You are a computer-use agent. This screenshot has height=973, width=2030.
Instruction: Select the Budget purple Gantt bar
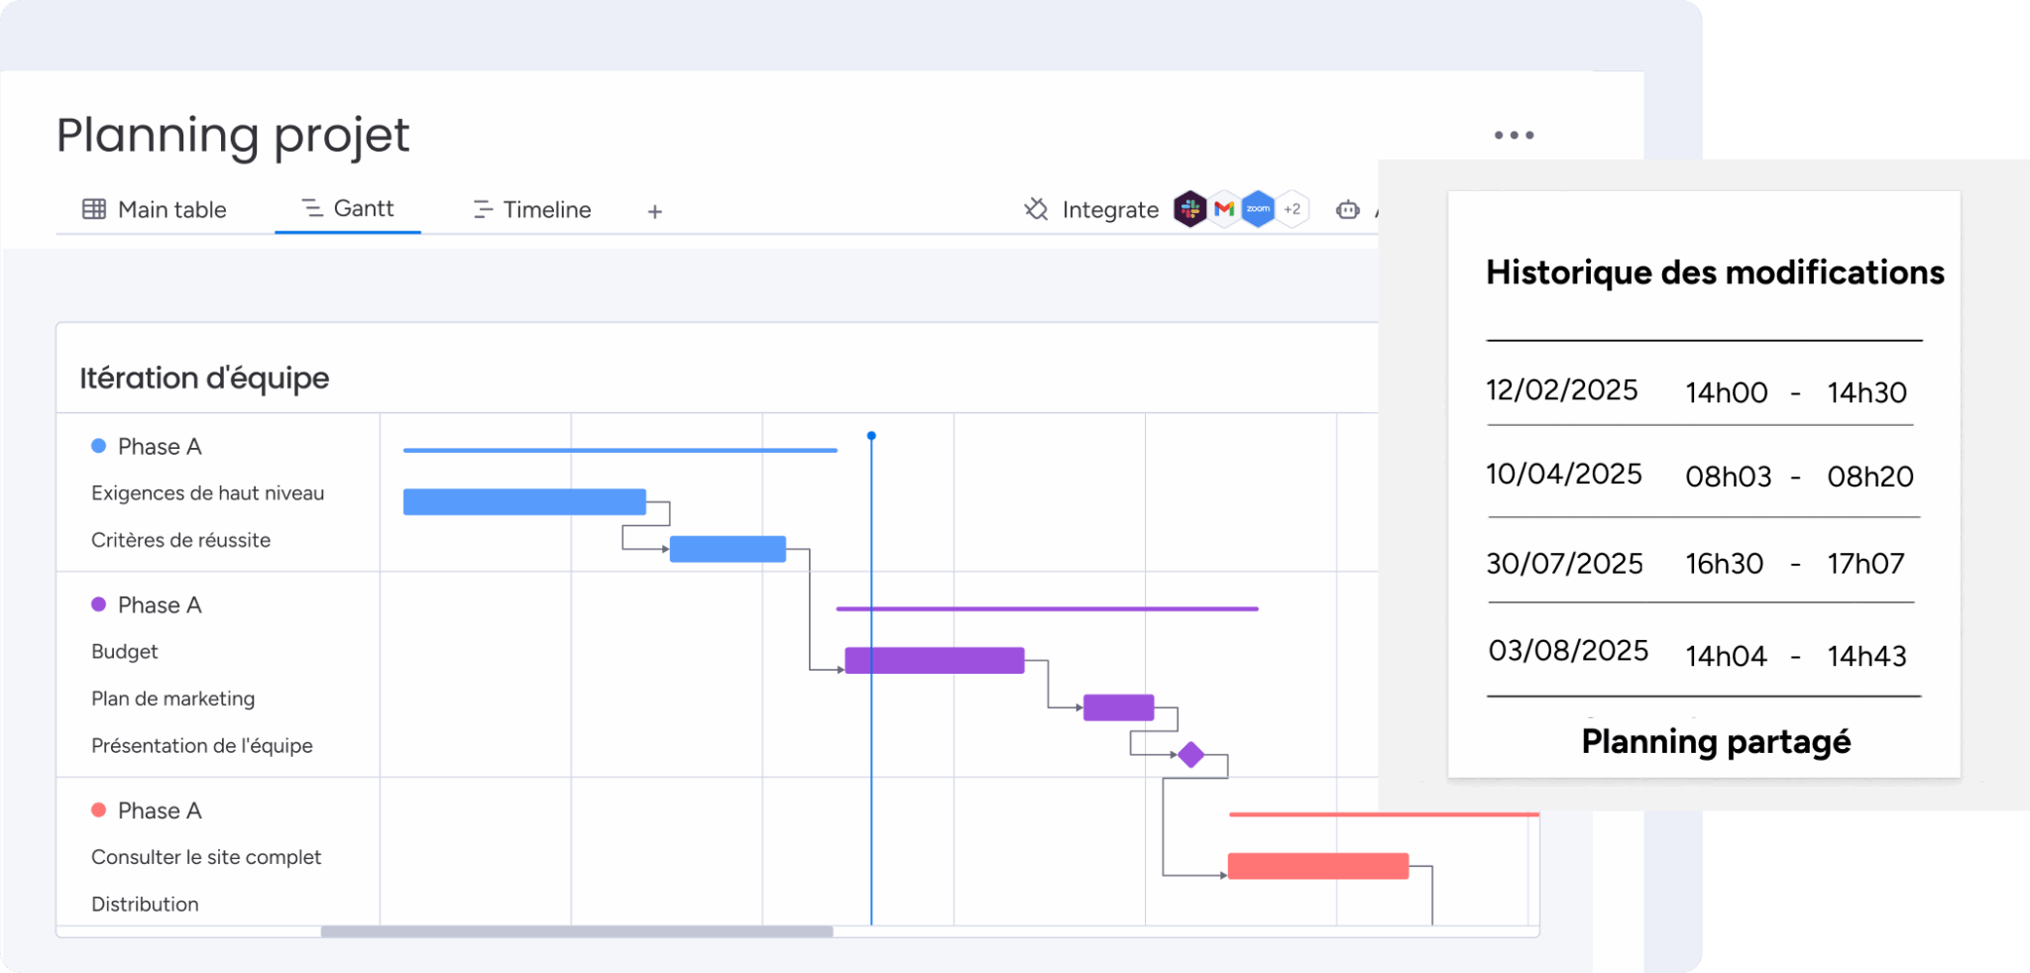pyautogui.click(x=935, y=661)
